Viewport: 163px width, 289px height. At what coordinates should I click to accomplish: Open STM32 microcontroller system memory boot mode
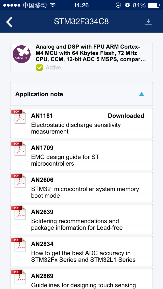85,192
